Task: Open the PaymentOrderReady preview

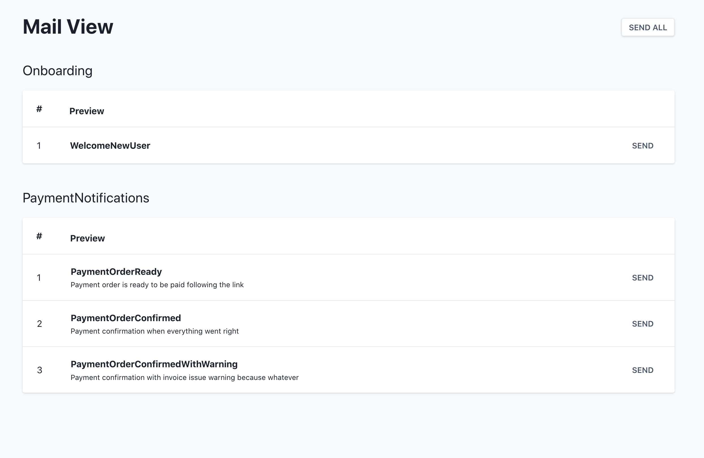Action: click(x=116, y=272)
